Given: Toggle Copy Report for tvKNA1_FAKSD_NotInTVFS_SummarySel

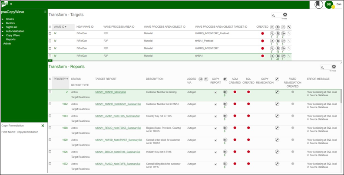Looking at the screenshot, I should pos(215,164).
